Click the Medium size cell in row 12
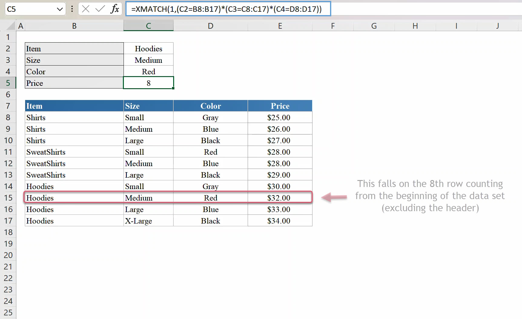 tap(148, 163)
